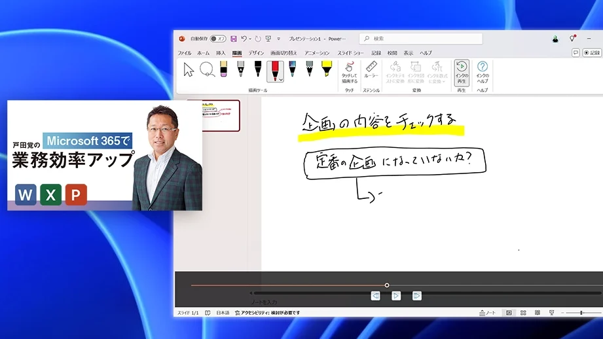Toggle Draw with Touch mode
The image size is (603, 339).
click(x=350, y=71)
